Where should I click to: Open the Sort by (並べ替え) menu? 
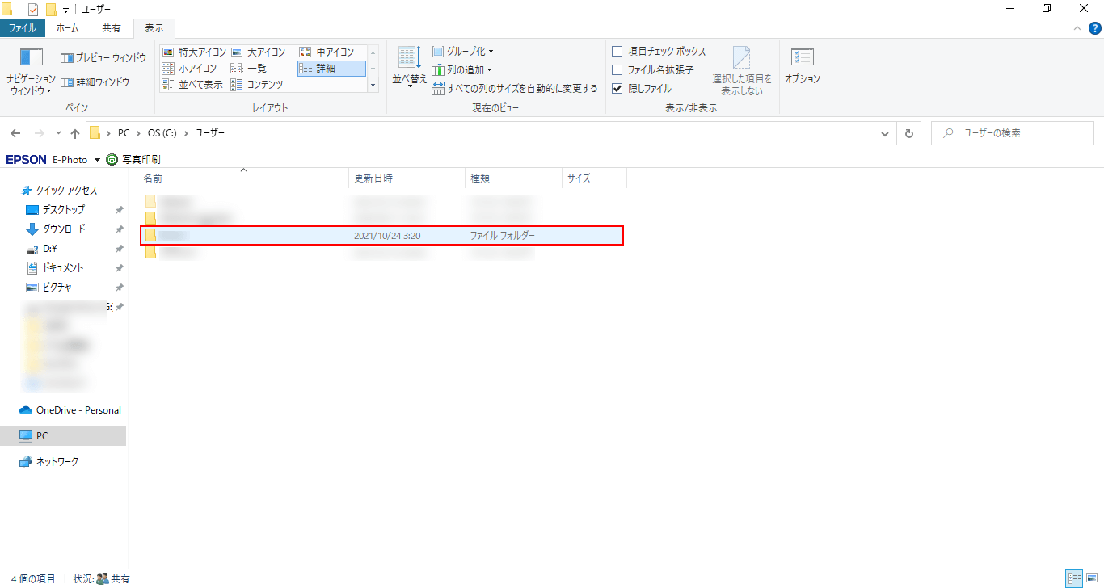pyautogui.click(x=410, y=68)
